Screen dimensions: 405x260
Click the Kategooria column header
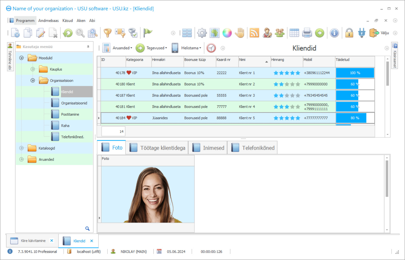(x=138, y=61)
